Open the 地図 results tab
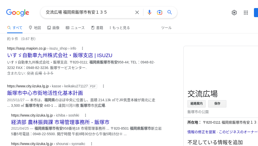This screenshot has width=258, height=146. click(35, 28)
